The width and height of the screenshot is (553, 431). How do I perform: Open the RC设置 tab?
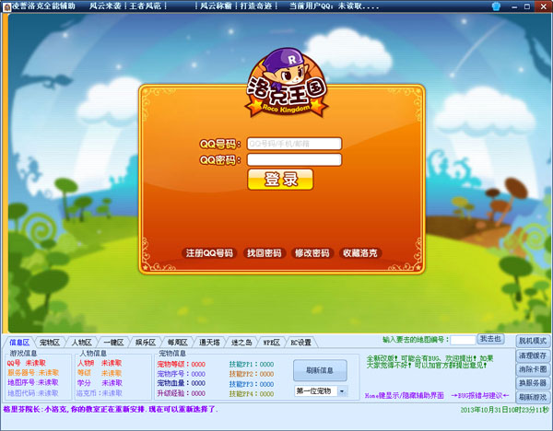click(x=300, y=343)
